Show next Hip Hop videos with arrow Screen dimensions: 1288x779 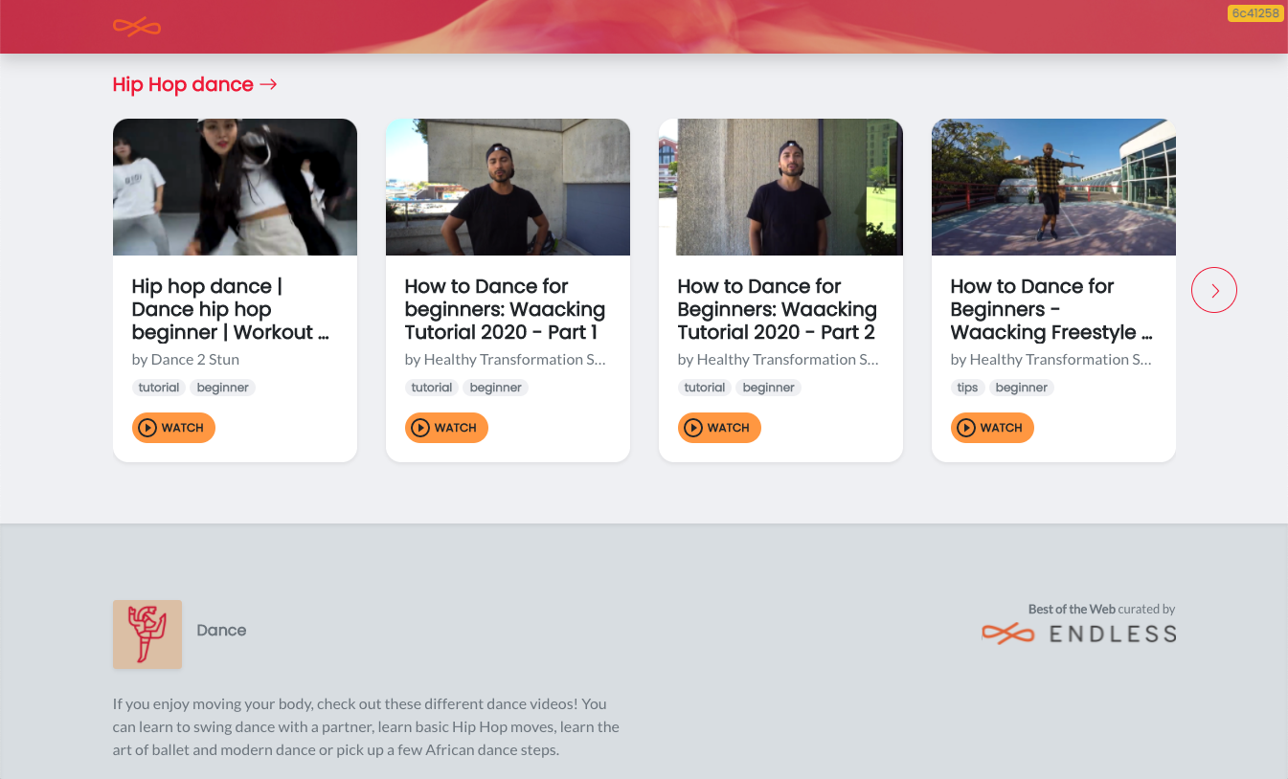(x=1213, y=290)
